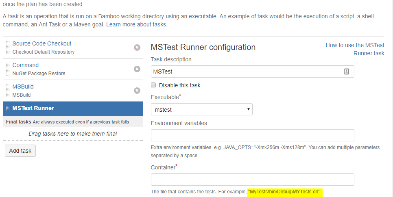Viewport: 393px width, 197px height.
Task: Delete the Command task with X icon
Action: [137, 69]
